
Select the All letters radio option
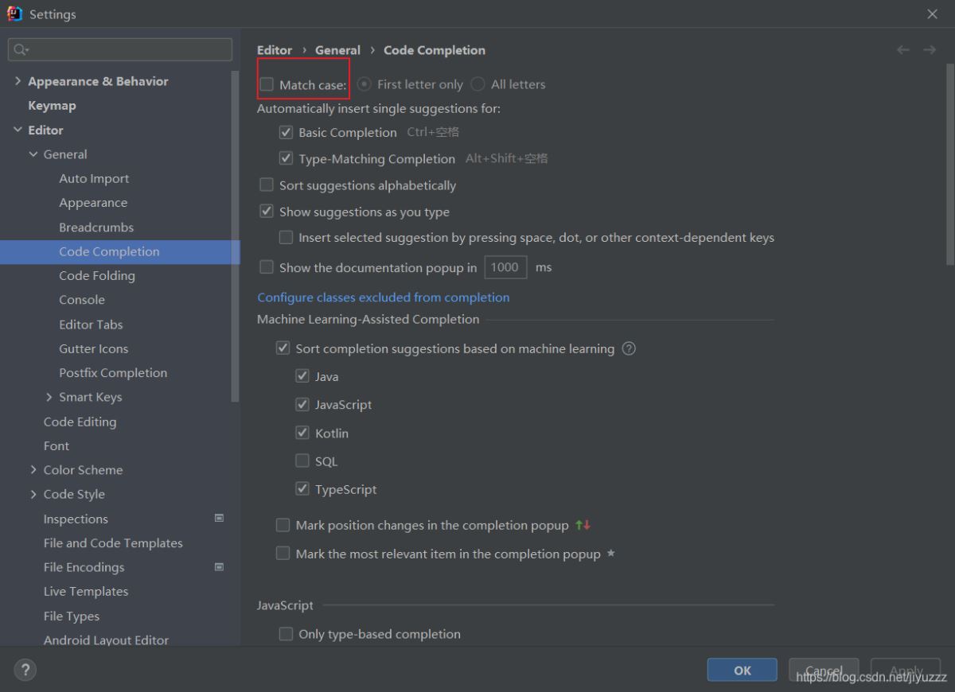[x=477, y=84]
